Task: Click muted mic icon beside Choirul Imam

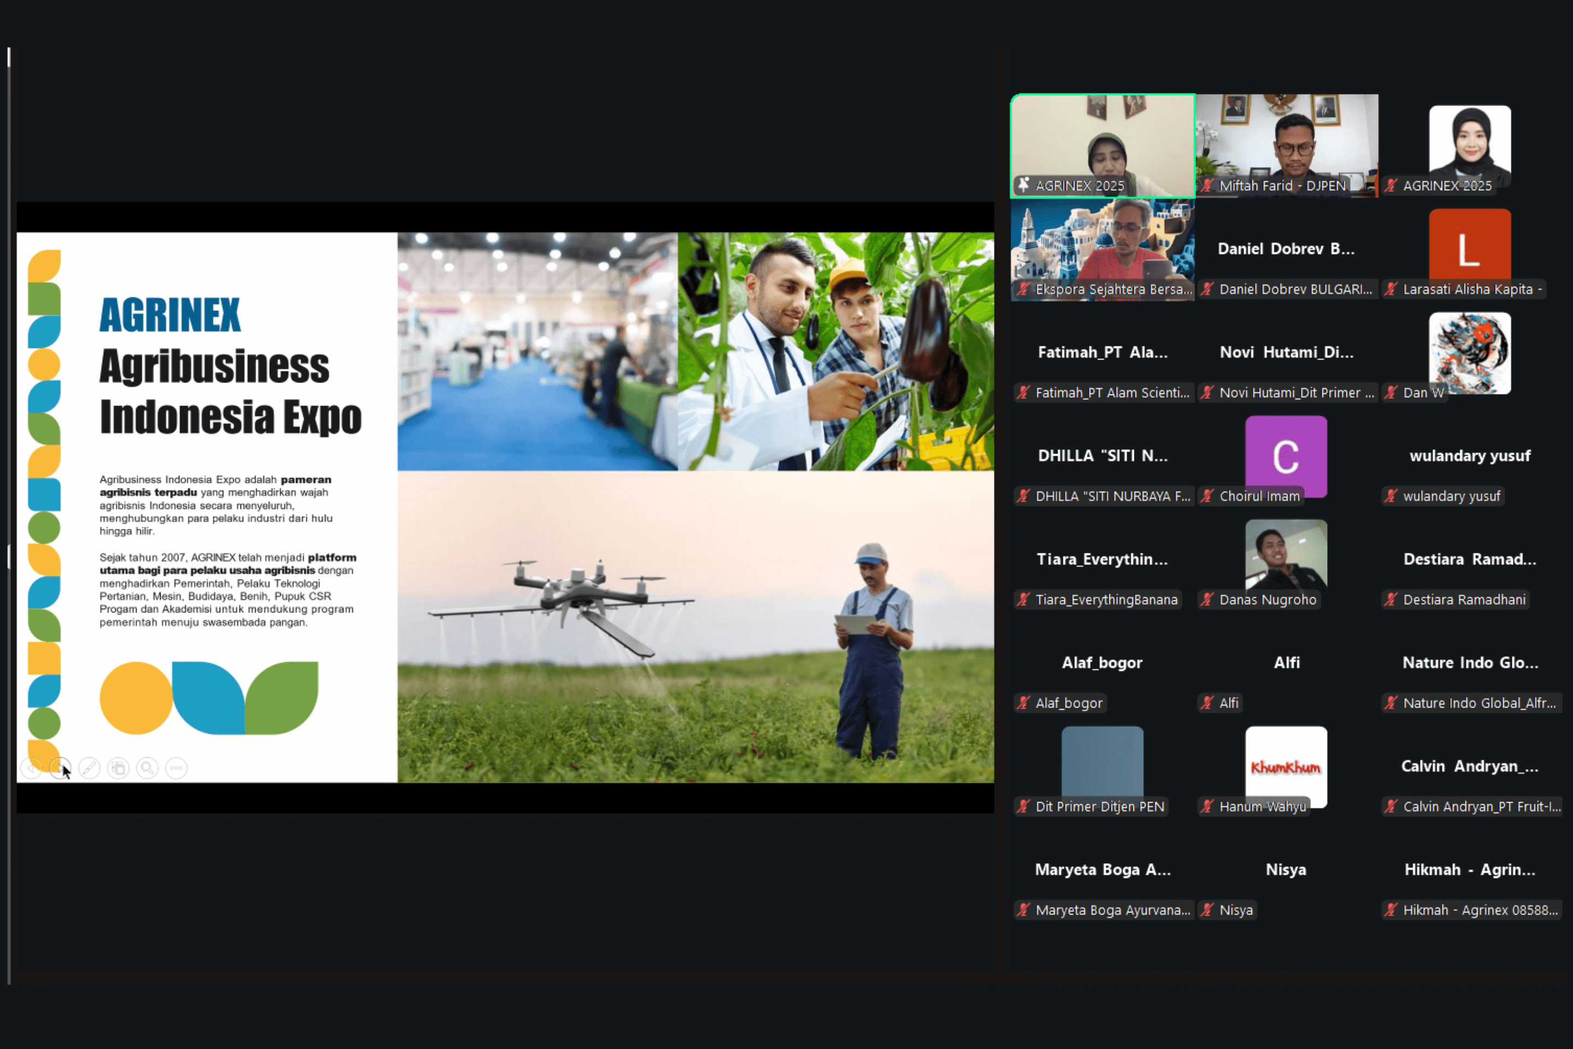Action: point(1207,496)
